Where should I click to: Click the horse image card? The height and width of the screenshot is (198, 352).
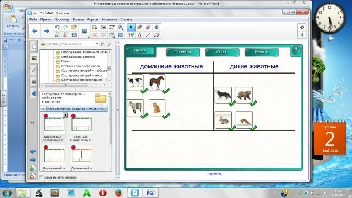[157, 82]
